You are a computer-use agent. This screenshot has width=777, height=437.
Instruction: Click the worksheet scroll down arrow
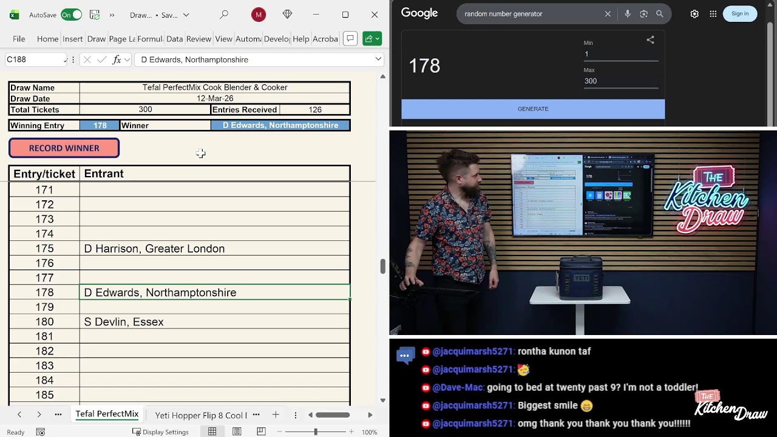(382, 400)
